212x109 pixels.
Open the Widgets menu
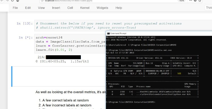coord(102,8)
